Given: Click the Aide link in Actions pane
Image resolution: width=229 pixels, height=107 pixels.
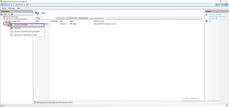Looking at the screenshot, I should 210,21.
